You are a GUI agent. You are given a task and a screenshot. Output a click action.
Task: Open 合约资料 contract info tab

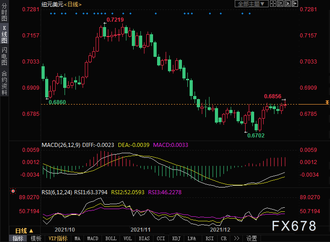[4, 82]
